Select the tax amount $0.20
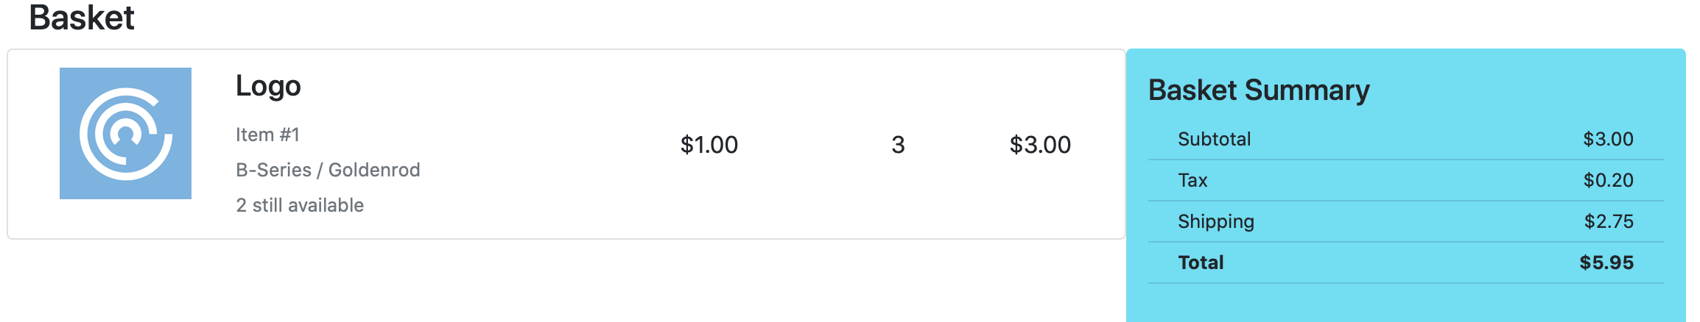The width and height of the screenshot is (1700, 322). (x=1609, y=180)
